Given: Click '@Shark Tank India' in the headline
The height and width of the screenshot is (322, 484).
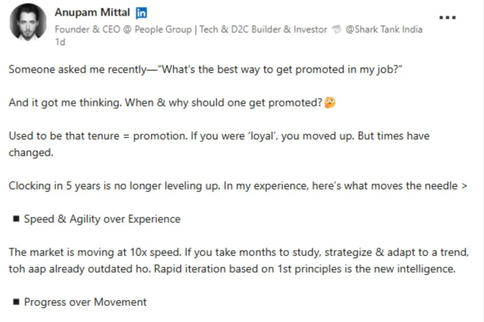Looking at the screenshot, I should pyautogui.click(x=384, y=29).
